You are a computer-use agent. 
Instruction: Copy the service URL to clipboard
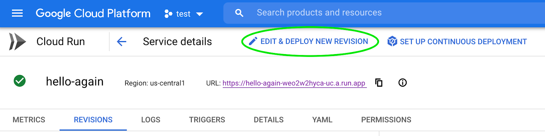pos(379,83)
